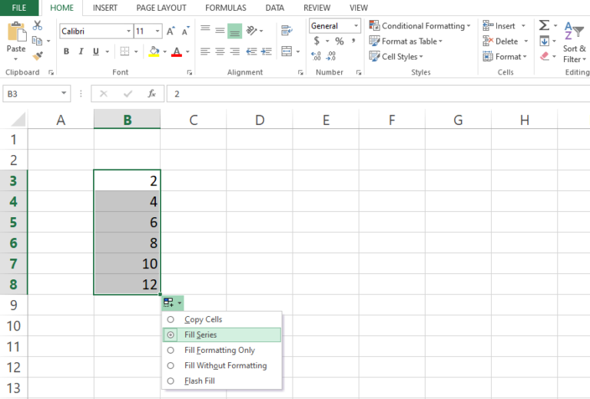Expand Format as Table menu
The image size is (590, 399).
[406, 41]
